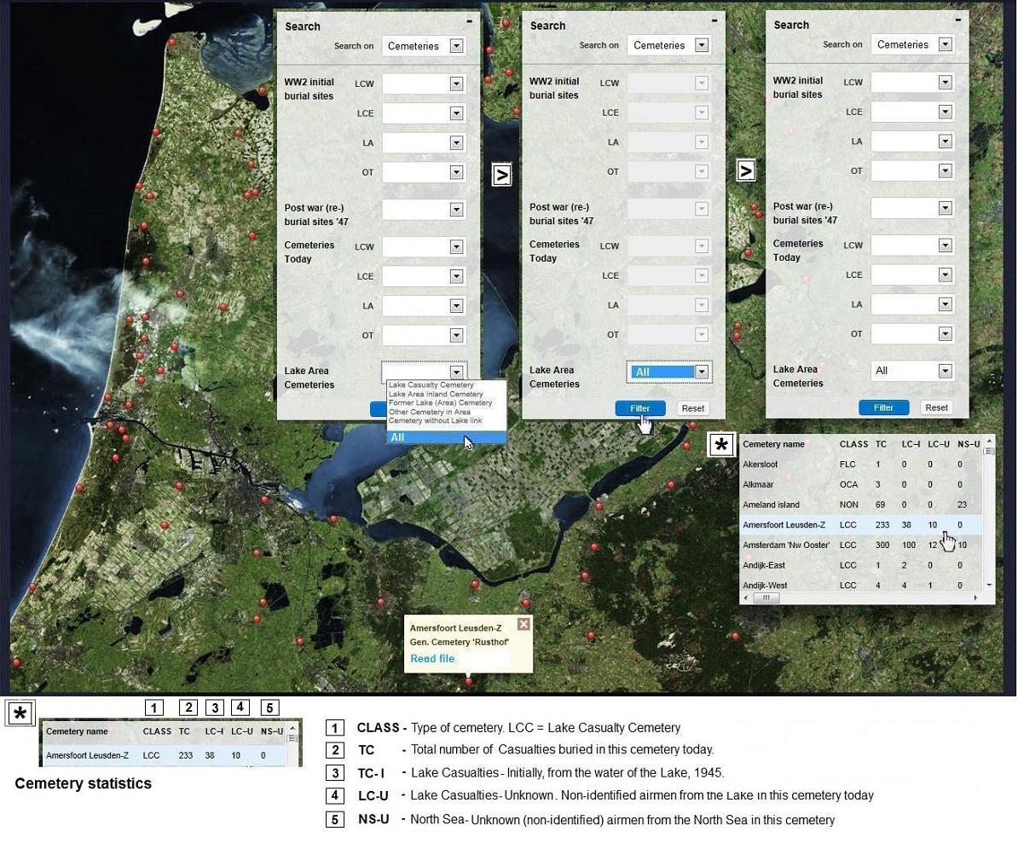Expand Post war '47 dropdown in right panel
This screenshot has height=843, width=1018.
click(945, 208)
